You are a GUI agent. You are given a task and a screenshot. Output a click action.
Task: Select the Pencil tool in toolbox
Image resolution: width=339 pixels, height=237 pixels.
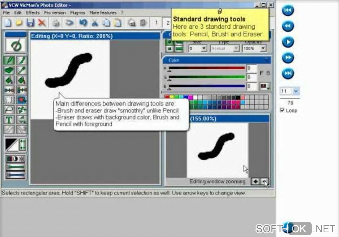coord(9,60)
